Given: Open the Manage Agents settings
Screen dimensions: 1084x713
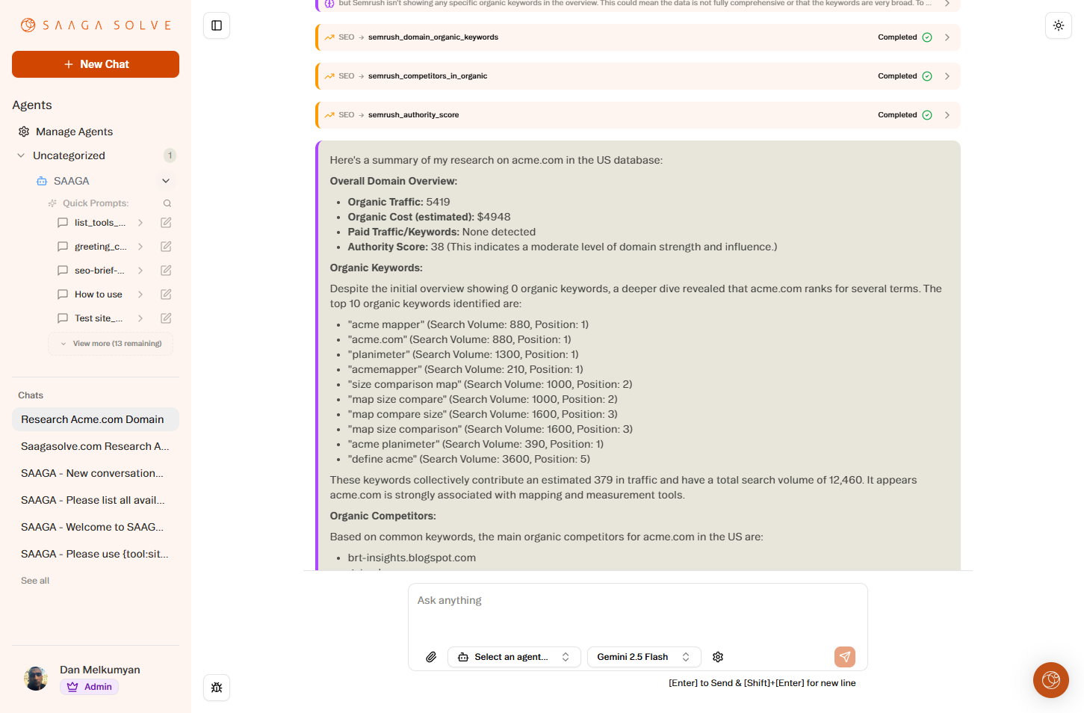Looking at the screenshot, I should click(x=74, y=131).
